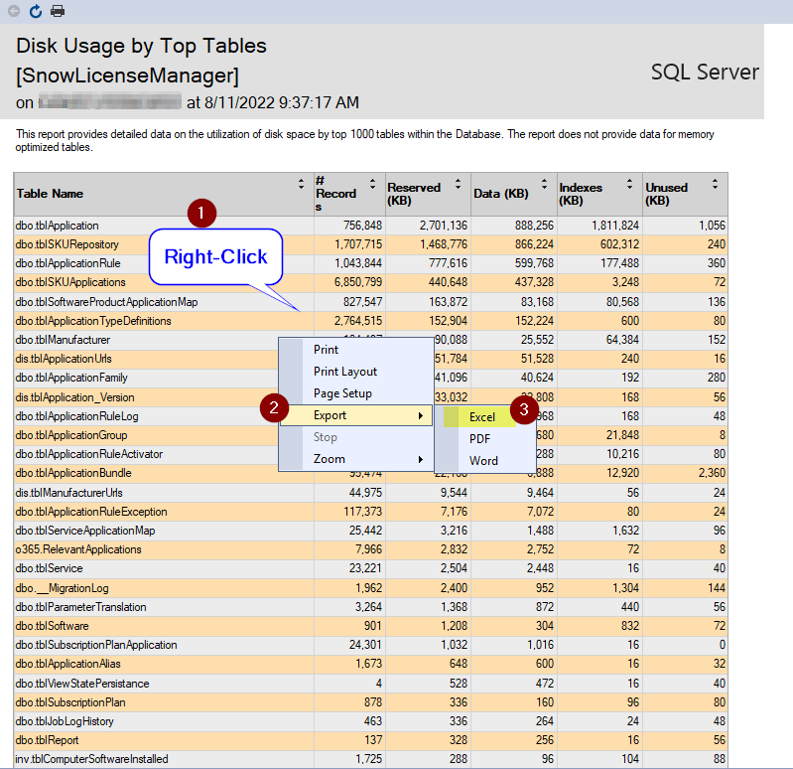Open the Zoom submenu
Image resolution: width=793 pixels, height=769 pixels.
pos(356,459)
